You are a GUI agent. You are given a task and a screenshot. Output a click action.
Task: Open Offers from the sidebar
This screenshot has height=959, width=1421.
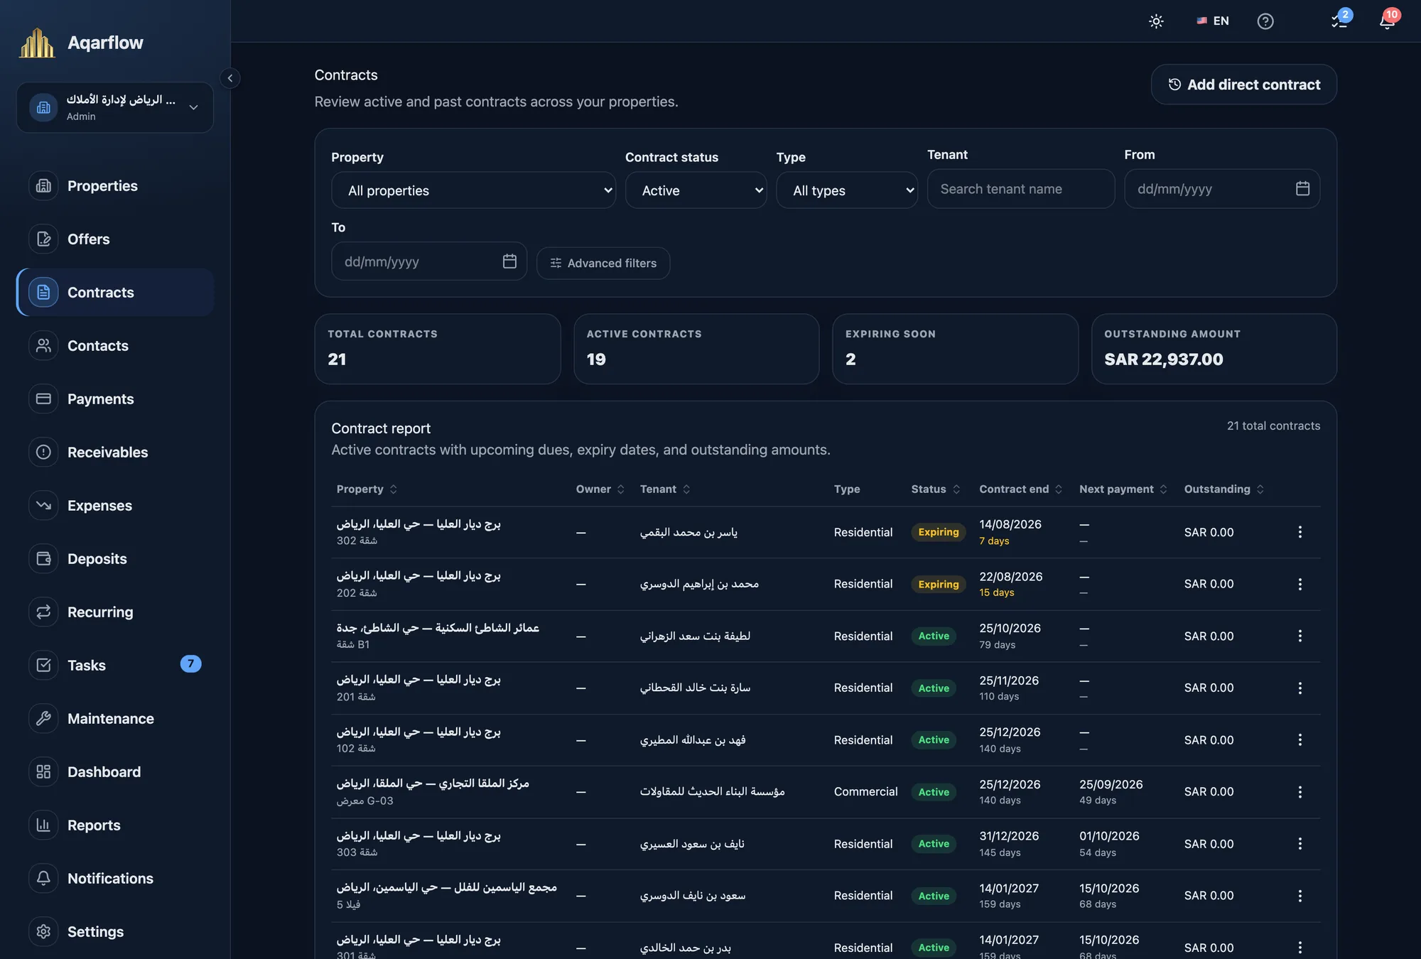pos(115,239)
